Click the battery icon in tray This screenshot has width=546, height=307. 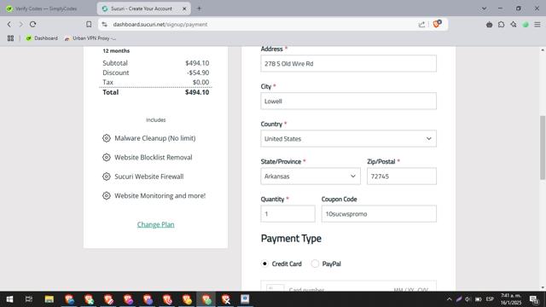[x=478, y=299]
